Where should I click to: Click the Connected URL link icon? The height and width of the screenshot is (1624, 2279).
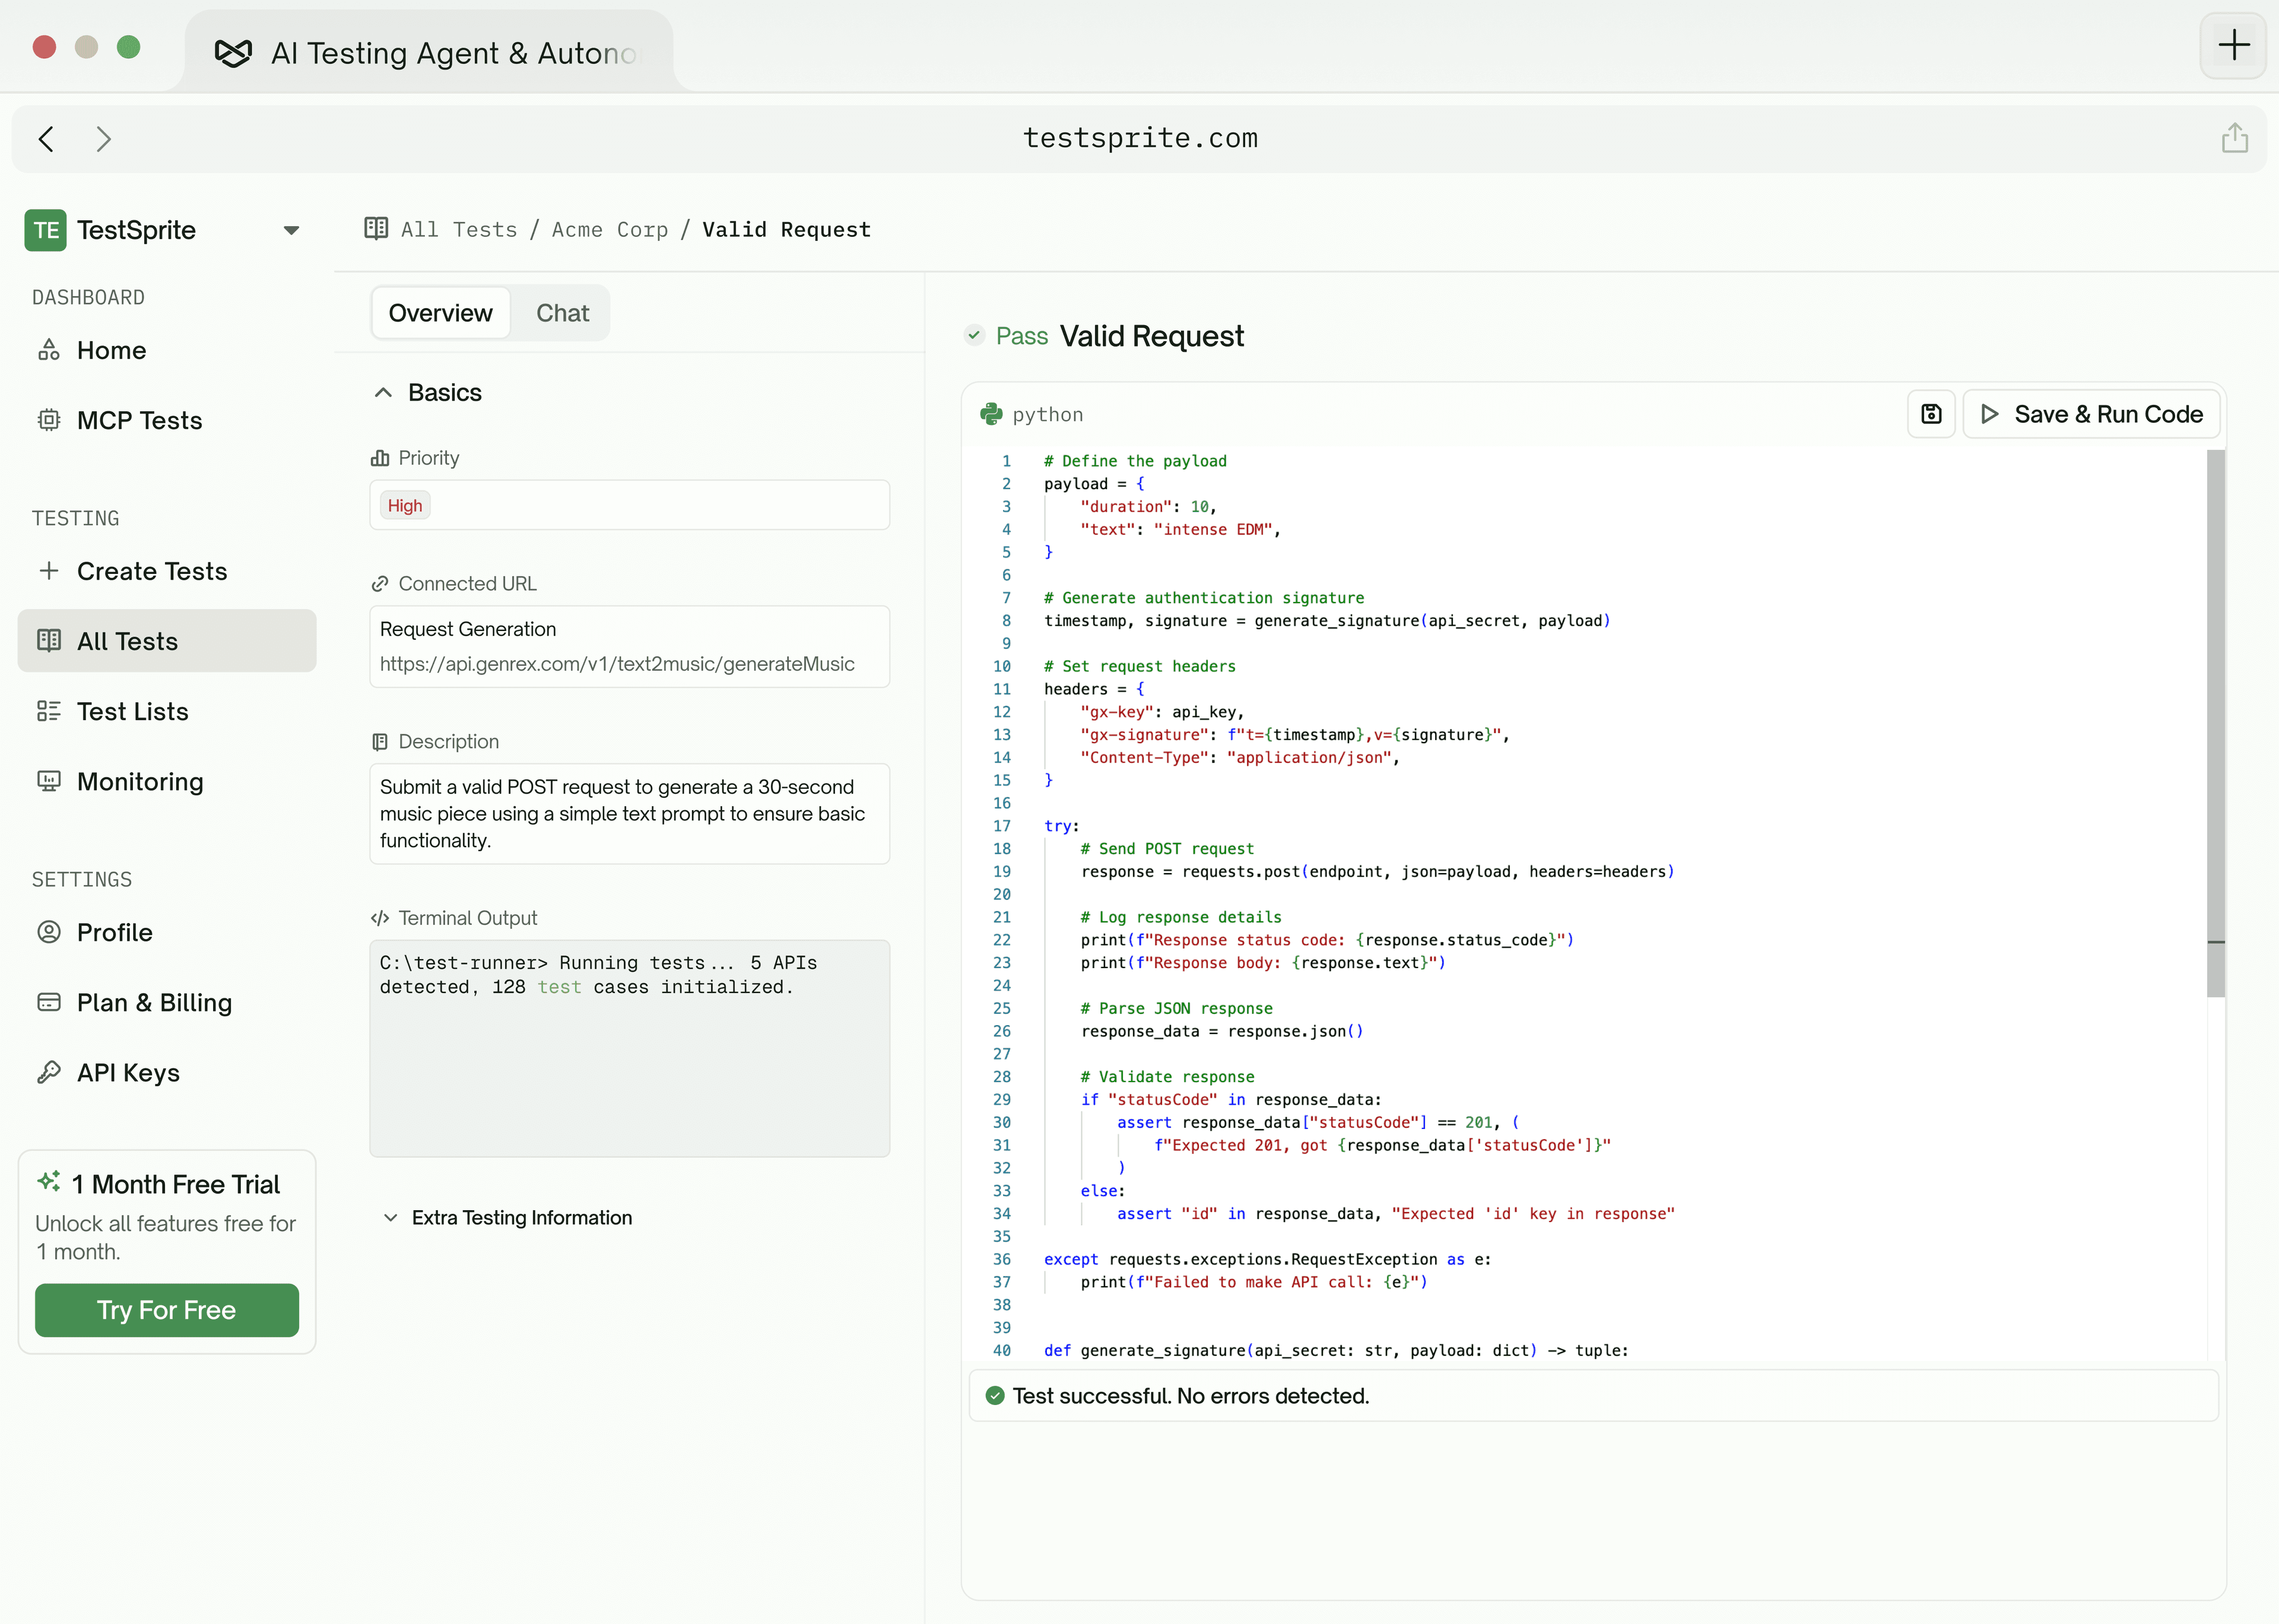pos(380,584)
